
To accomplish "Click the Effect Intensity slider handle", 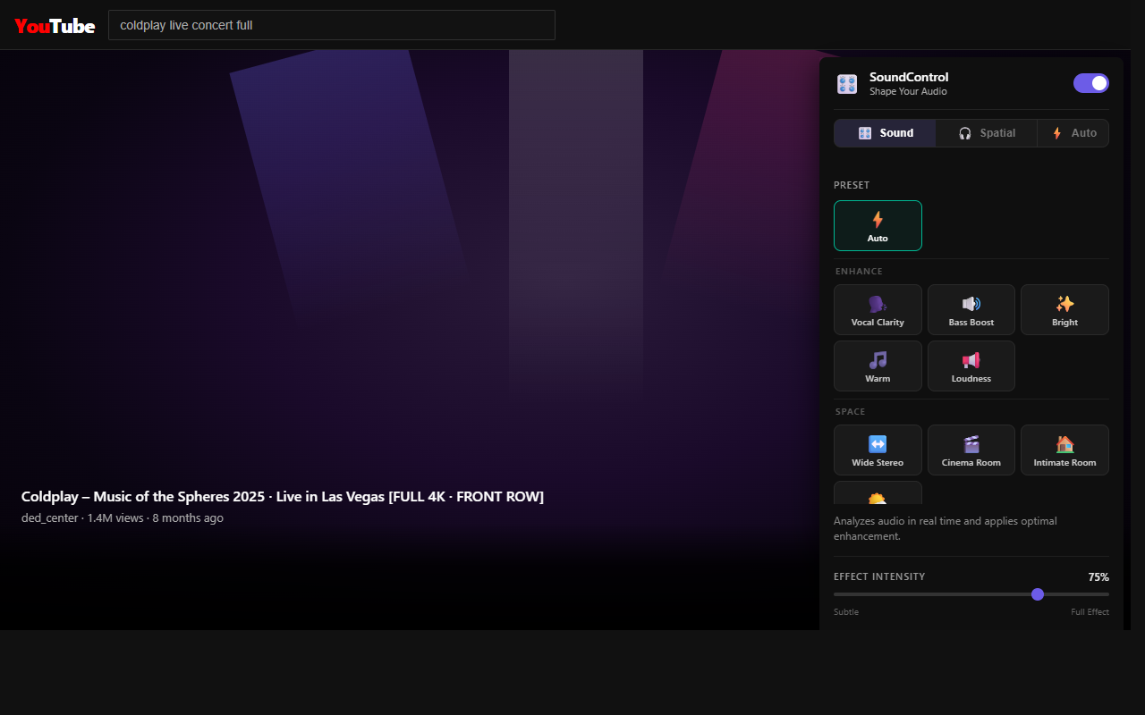I will pyautogui.click(x=1038, y=594).
